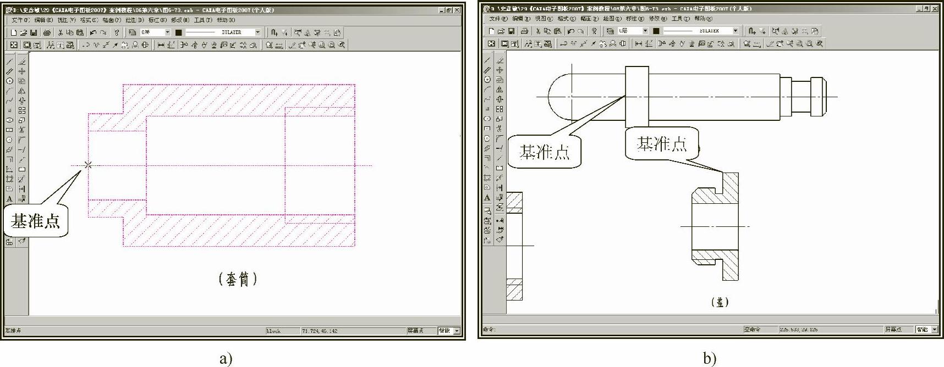Select Line tool in right window sidebar

tap(487, 60)
